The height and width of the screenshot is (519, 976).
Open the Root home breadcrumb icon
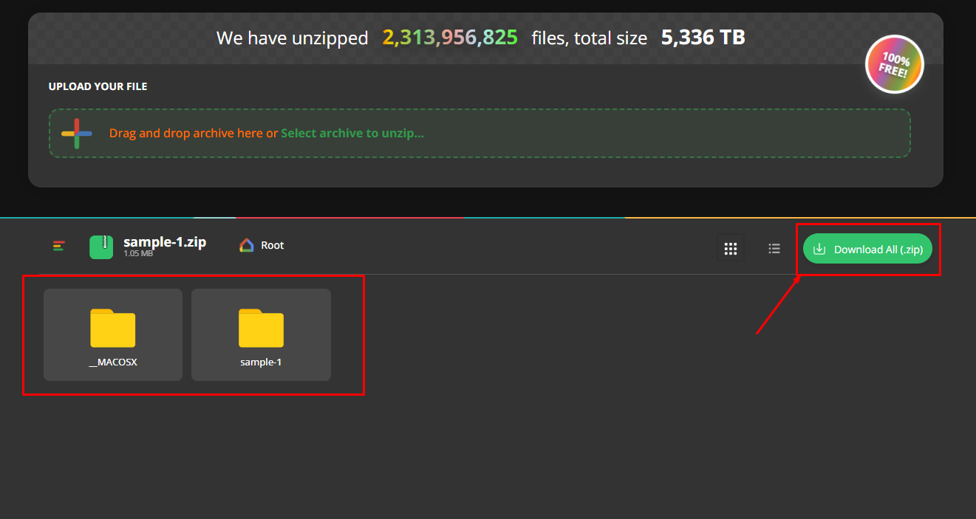click(245, 244)
